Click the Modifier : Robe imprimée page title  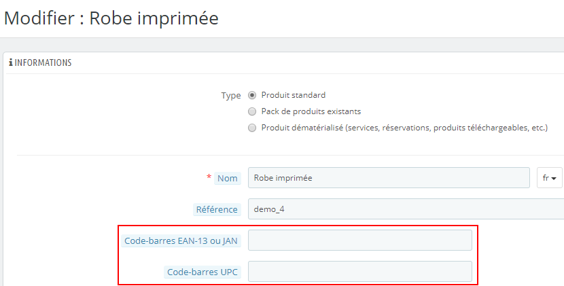111,18
